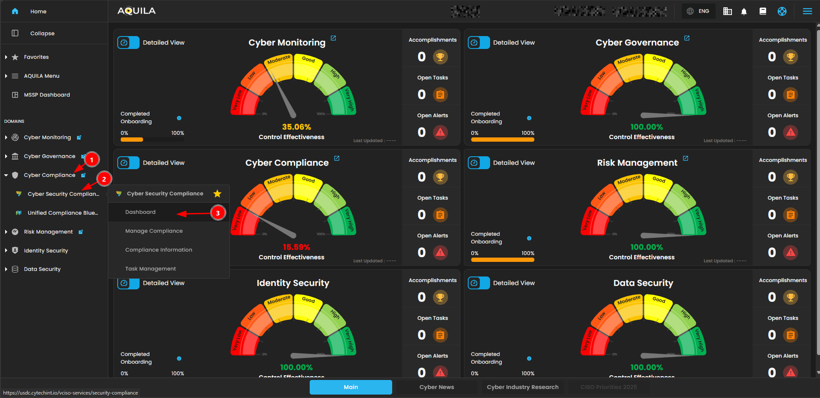Click the Cyber Governance open alerts warning icon

[790, 132]
